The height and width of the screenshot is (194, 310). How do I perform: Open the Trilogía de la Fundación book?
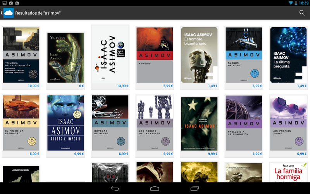tap(21, 55)
